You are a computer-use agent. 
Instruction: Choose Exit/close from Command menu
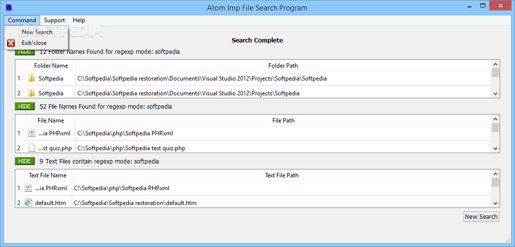pyautogui.click(x=34, y=43)
